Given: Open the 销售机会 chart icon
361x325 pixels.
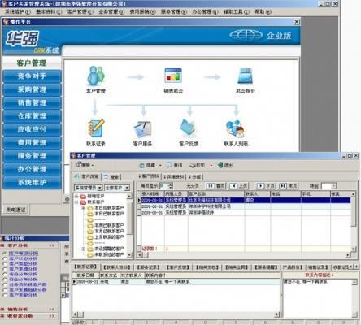Looking at the screenshot, I should pyautogui.click(x=173, y=76).
